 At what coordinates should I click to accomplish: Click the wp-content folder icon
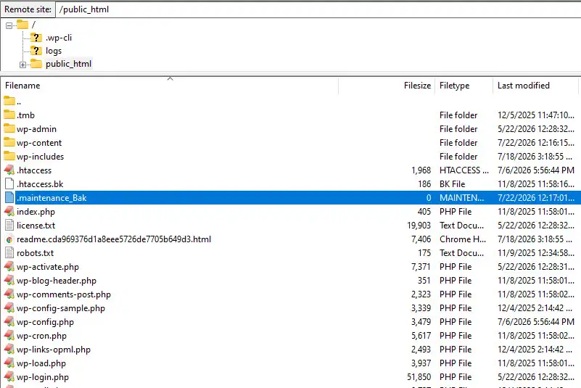point(9,142)
